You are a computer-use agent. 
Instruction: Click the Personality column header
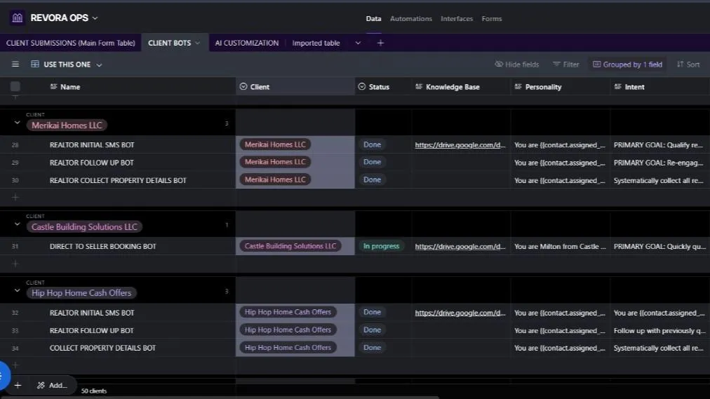coord(543,87)
